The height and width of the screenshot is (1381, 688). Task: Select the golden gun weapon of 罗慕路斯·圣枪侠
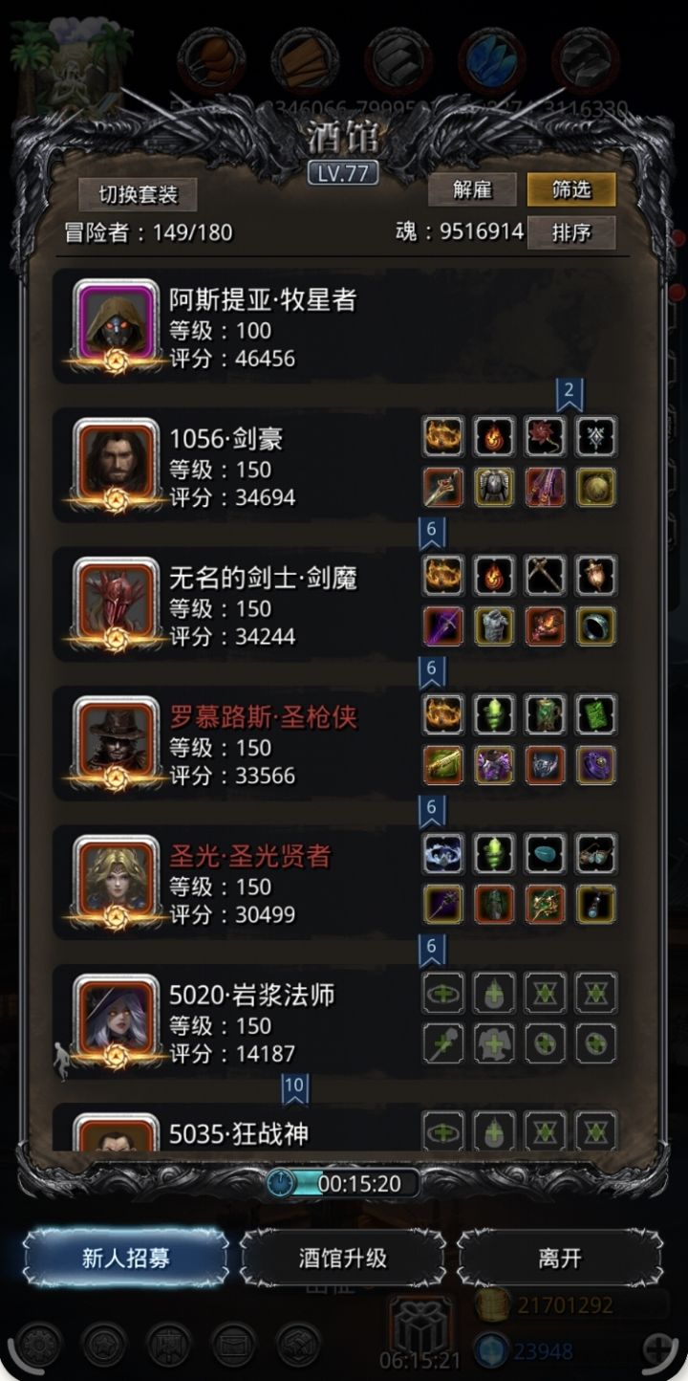click(x=443, y=764)
